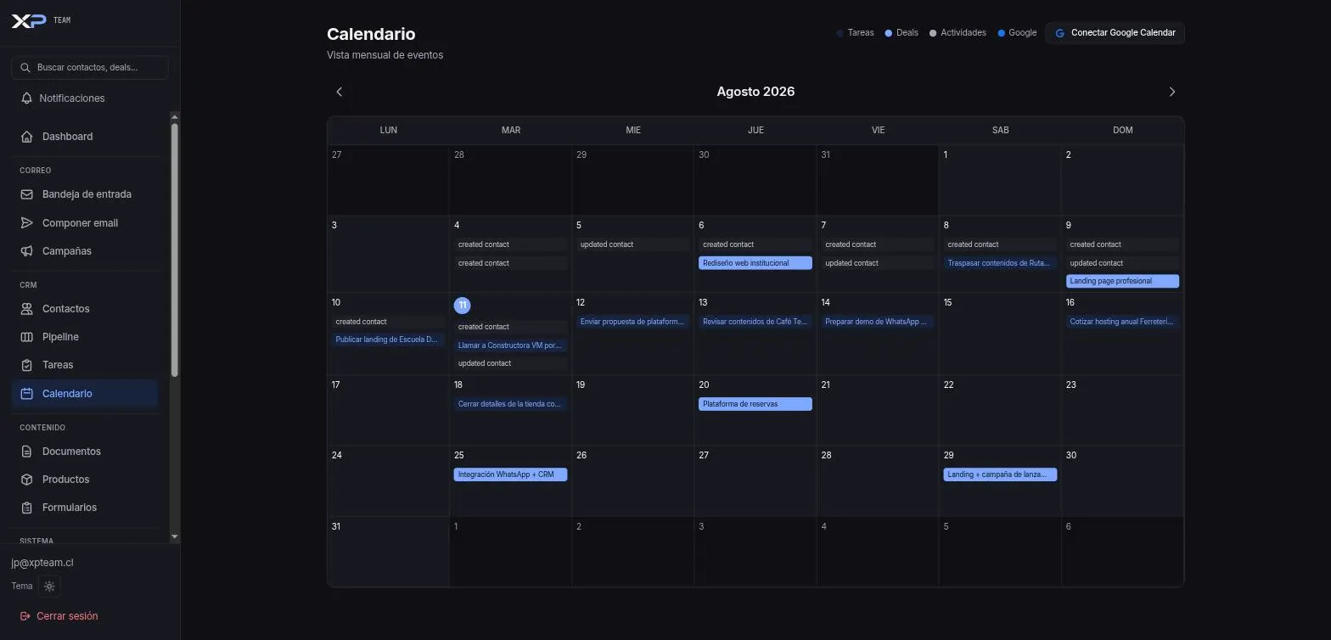
Task: Click the Google legend color dot
Action: (1002, 33)
